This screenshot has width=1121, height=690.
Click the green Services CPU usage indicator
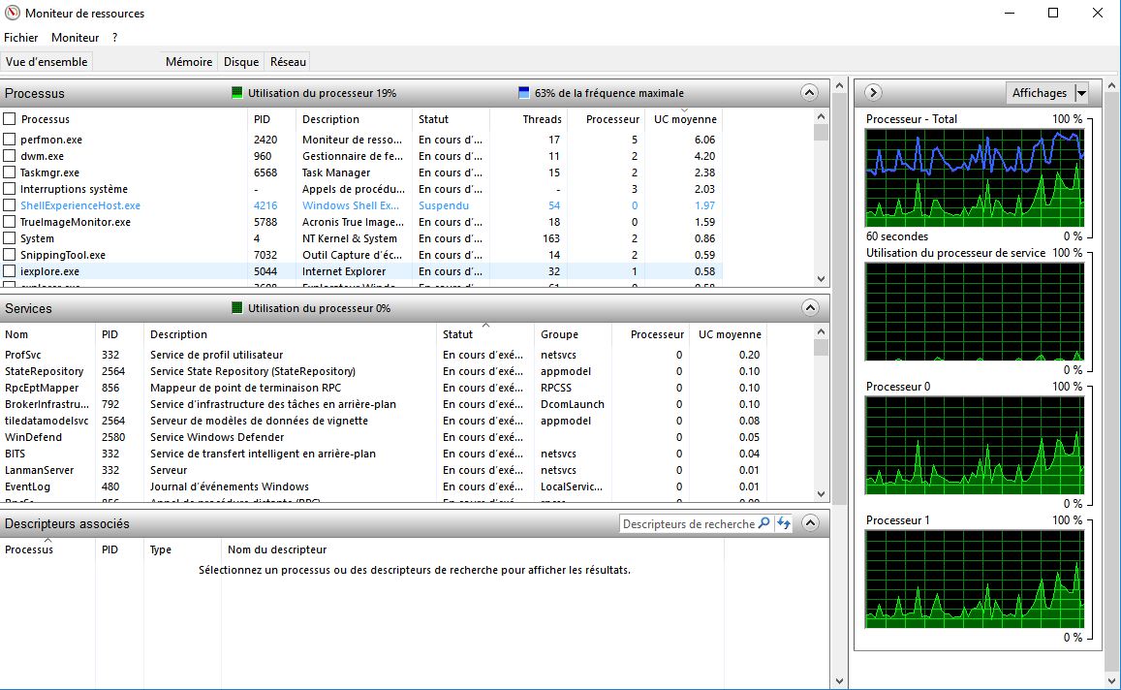click(x=236, y=307)
